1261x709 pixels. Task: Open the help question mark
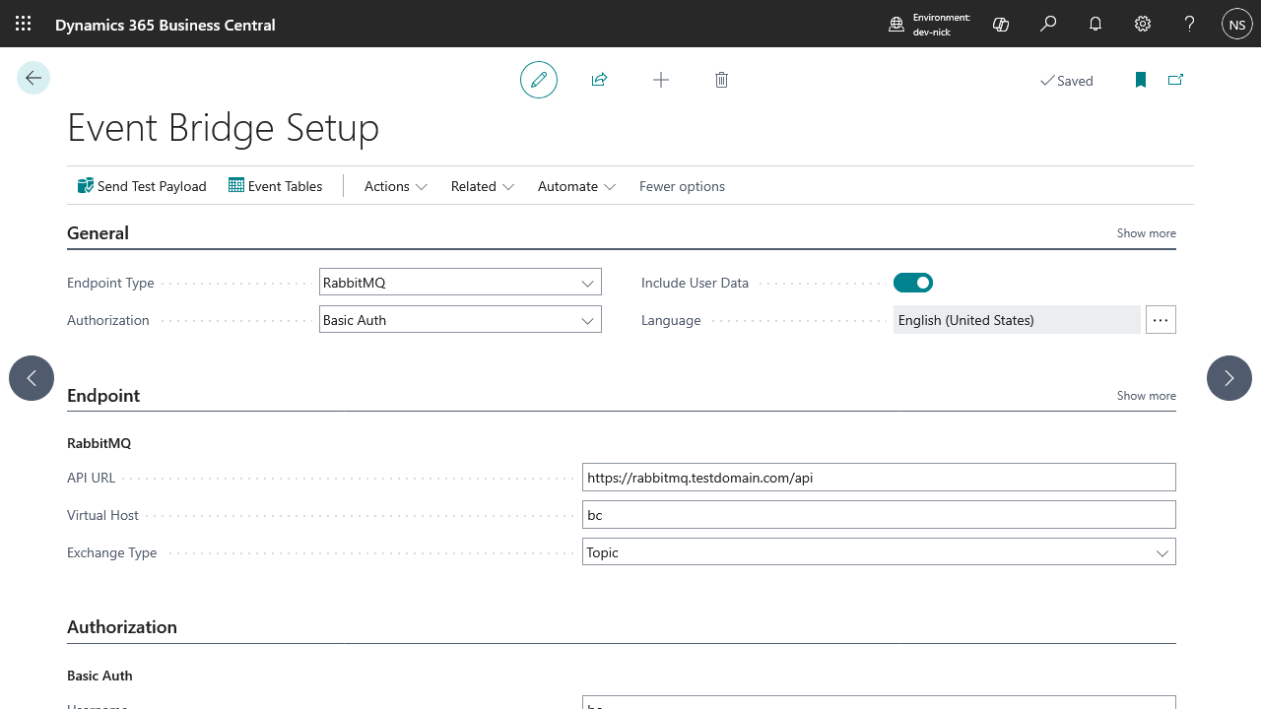[1190, 24]
